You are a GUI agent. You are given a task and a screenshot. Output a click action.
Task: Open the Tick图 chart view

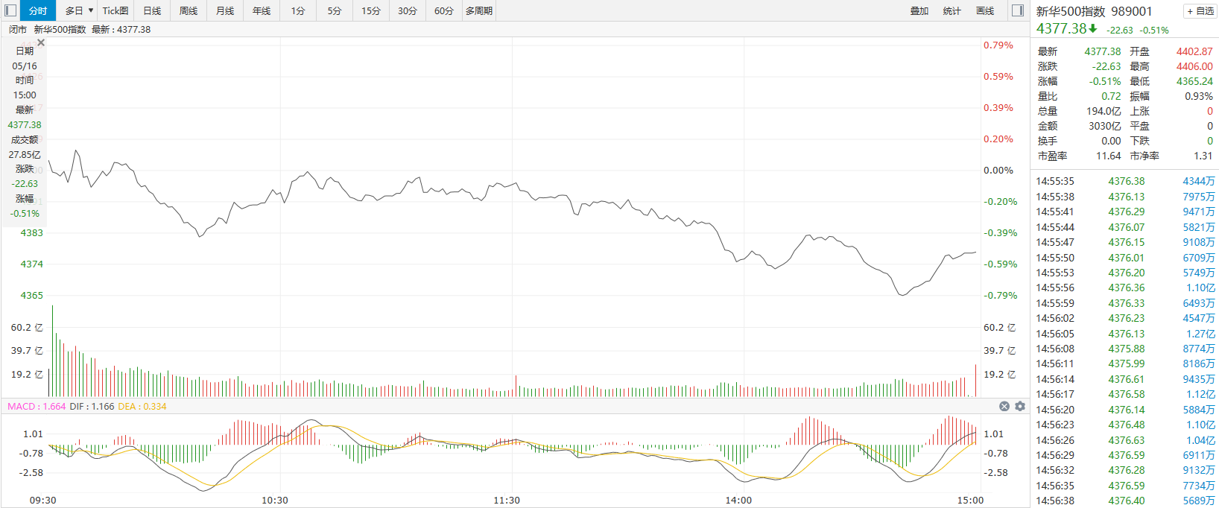pos(115,10)
